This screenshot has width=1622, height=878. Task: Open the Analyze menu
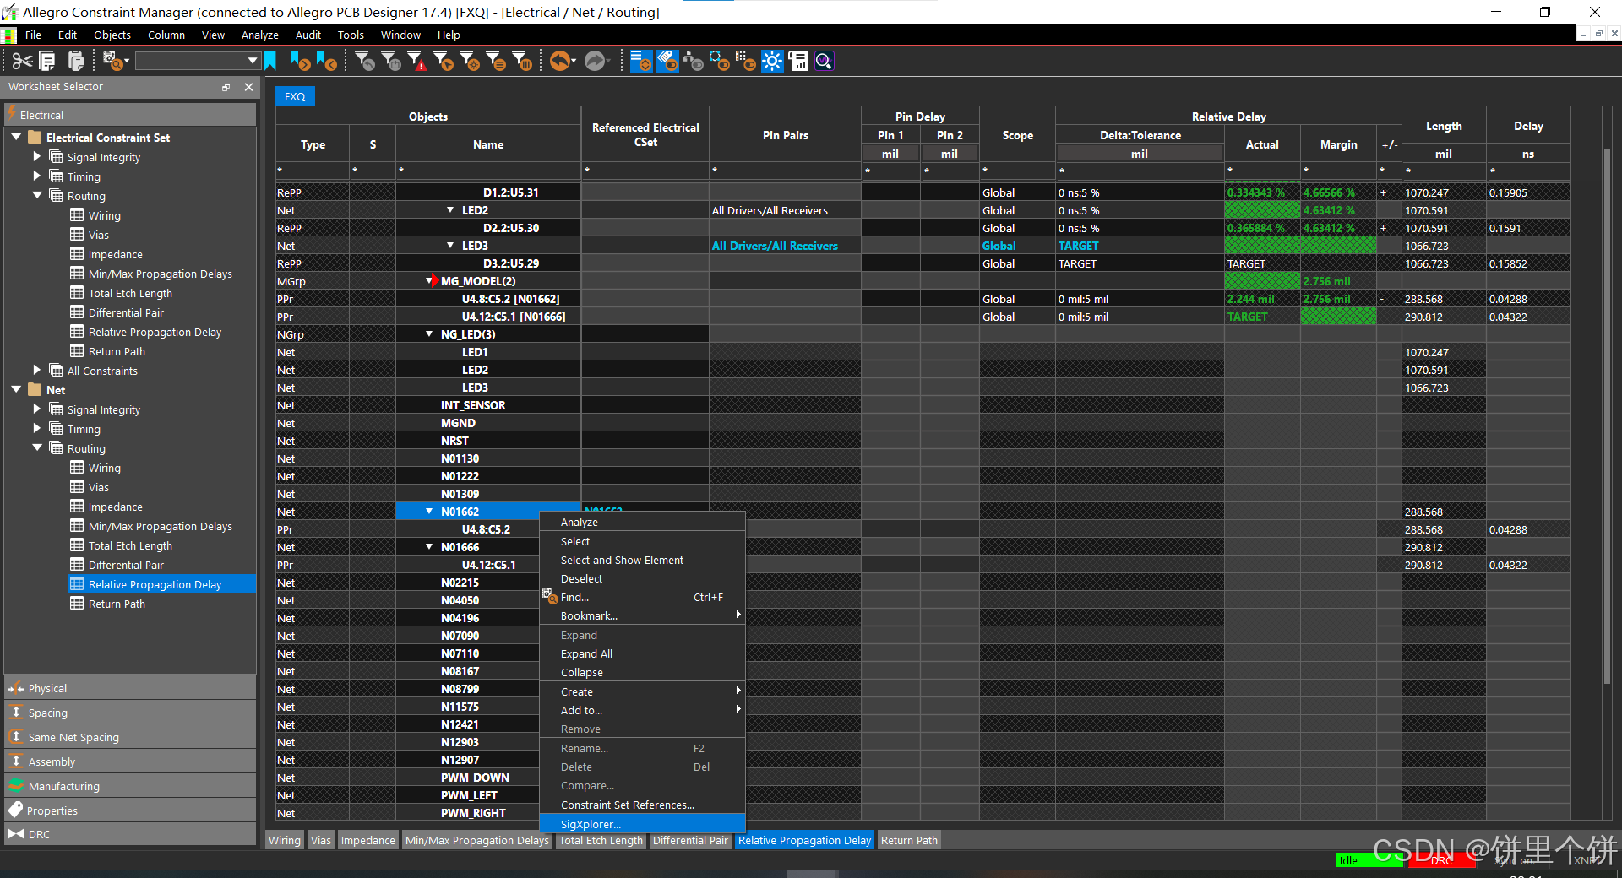pyautogui.click(x=259, y=35)
